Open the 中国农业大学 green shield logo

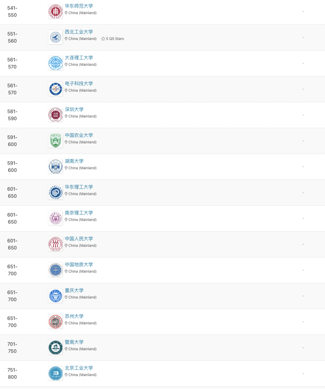point(55,141)
